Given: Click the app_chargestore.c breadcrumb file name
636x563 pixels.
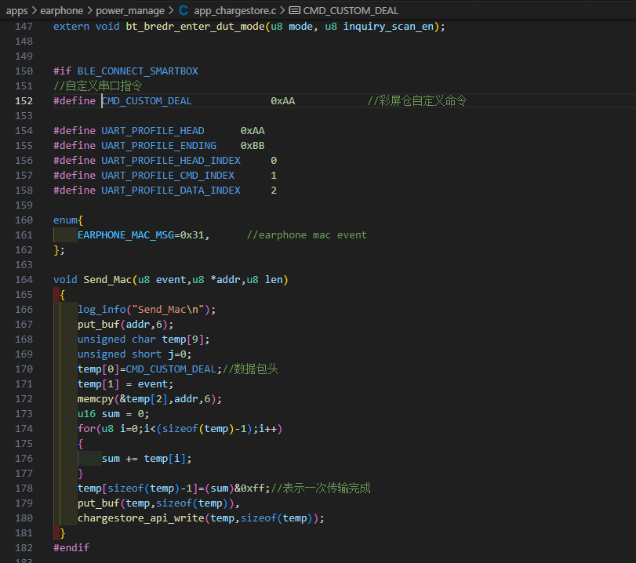Looking at the screenshot, I should click(x=234, y=10).
